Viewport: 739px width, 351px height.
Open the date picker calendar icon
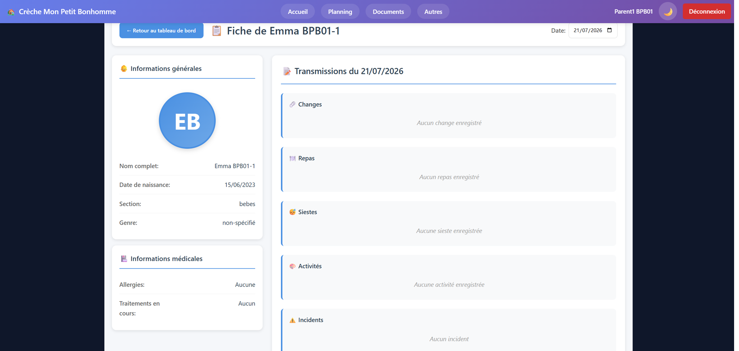(x=609, y=30)
